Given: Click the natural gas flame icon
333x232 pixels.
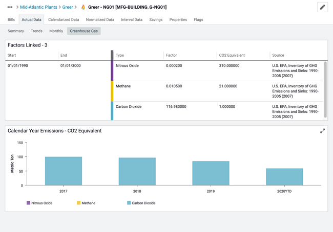Looking at the screenshot, I should [83, 7].
